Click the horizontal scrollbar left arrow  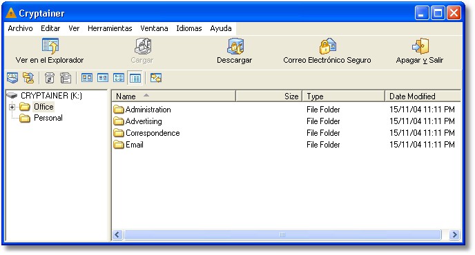point(117,235)
